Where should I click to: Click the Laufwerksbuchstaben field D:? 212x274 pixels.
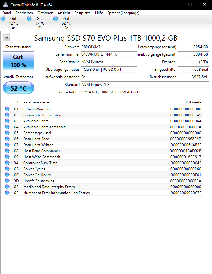[109, 77]
